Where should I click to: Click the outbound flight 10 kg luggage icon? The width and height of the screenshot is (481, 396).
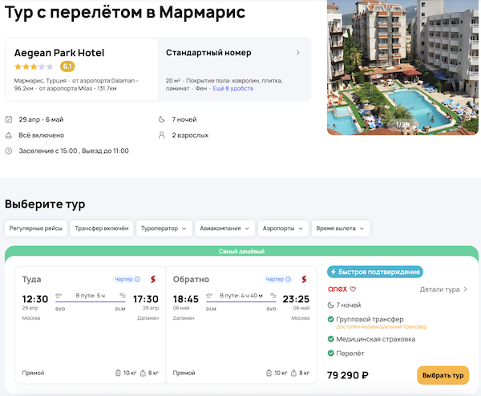pyautogui.click(x=118, y=373)
